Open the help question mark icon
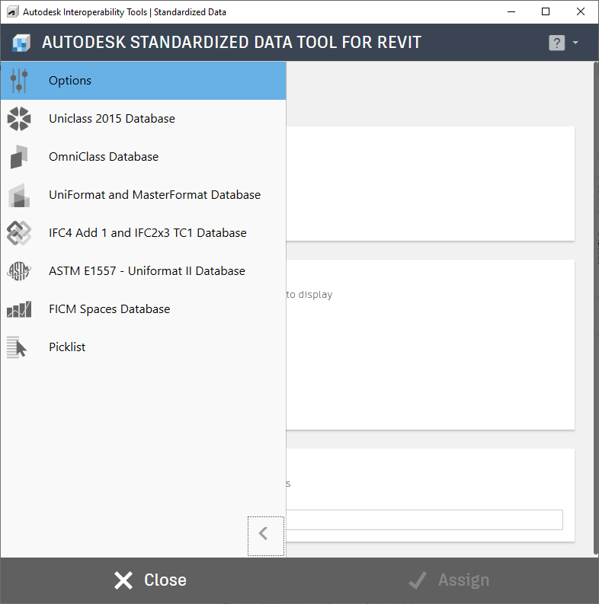 (556, 43)
